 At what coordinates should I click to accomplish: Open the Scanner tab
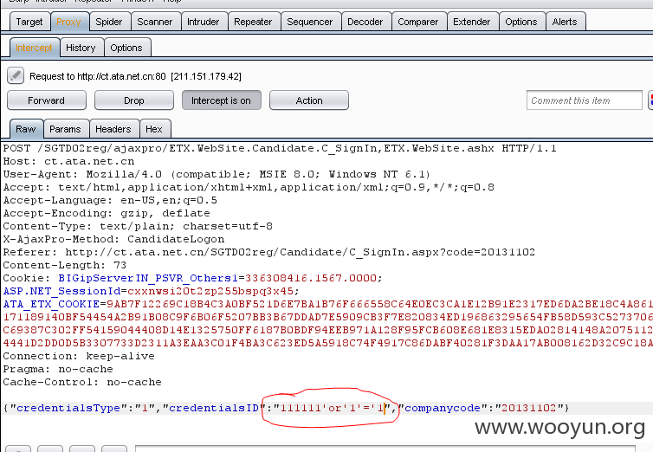click(154, 22)
